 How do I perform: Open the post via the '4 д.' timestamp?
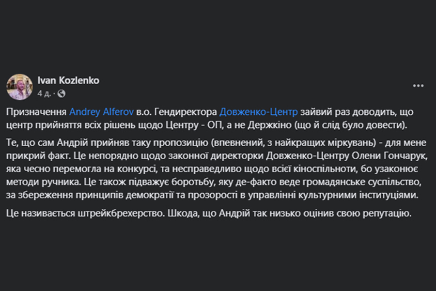tap(44, 93)
